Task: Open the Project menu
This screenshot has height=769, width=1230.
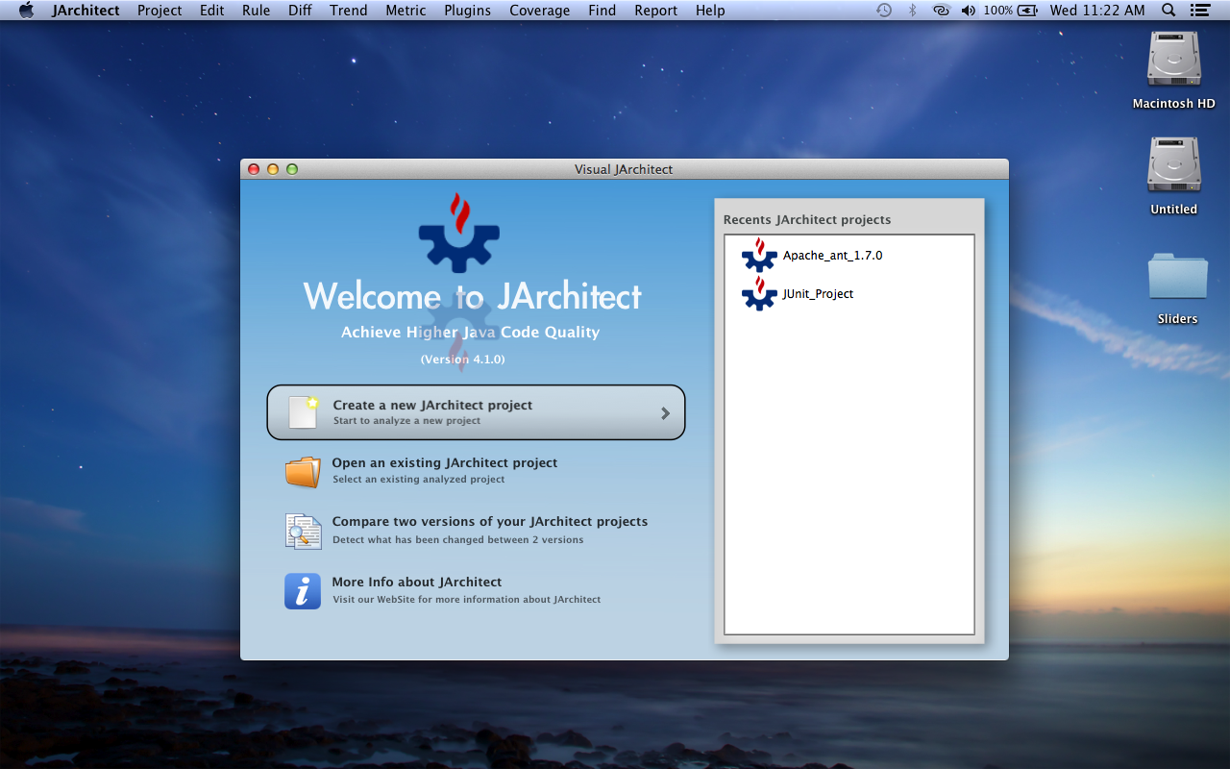Action: 160,11
